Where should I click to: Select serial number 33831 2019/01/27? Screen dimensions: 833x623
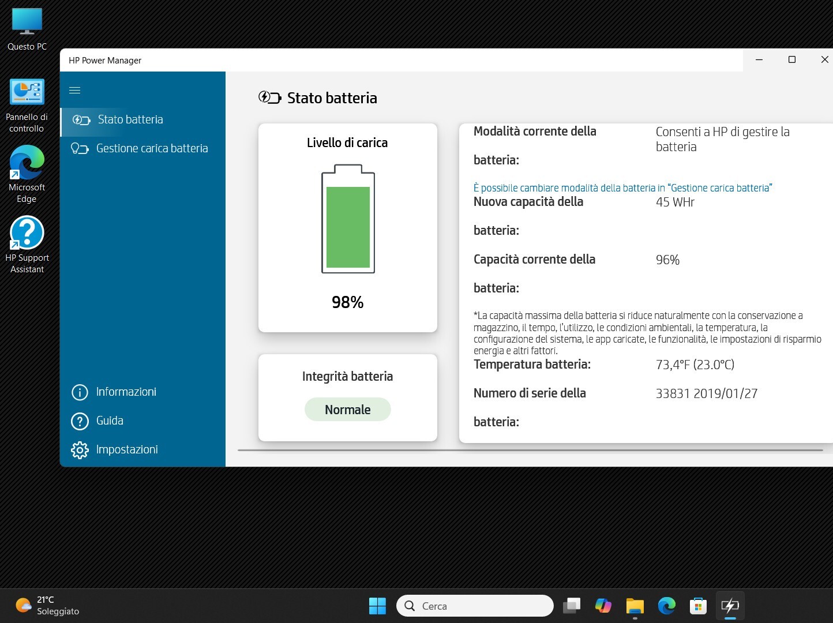coord(707,393)
